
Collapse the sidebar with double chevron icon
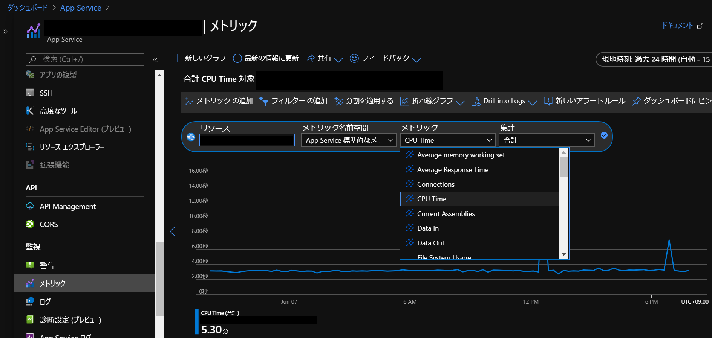[x=155, y=59]
